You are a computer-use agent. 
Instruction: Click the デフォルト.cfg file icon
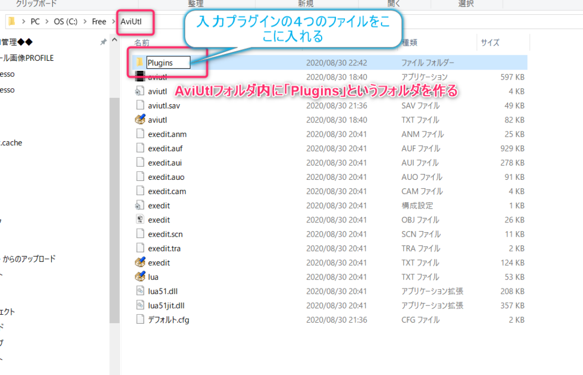140,319
